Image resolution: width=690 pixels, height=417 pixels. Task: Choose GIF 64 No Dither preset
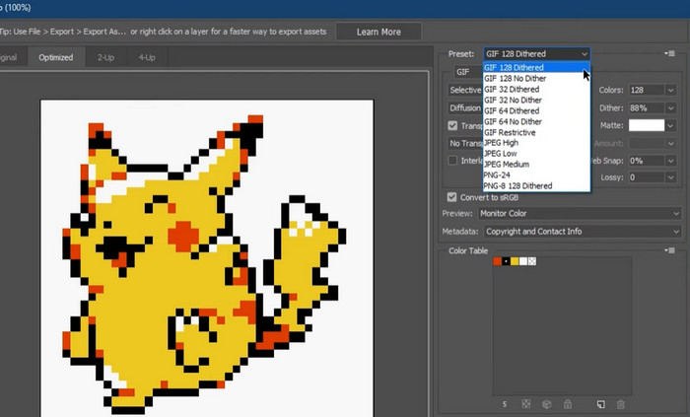tap(537, 121)
